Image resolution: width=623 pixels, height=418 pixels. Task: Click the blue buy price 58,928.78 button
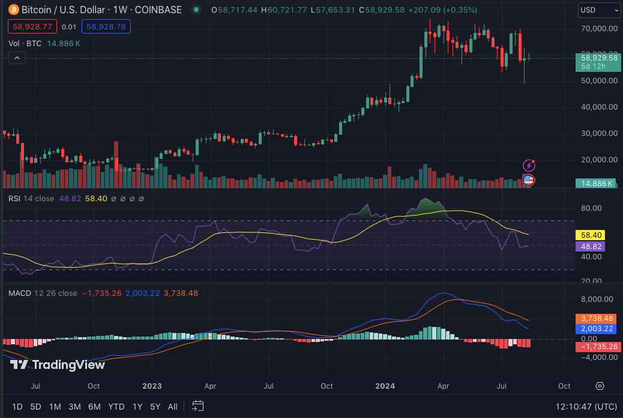pos(106,26)
